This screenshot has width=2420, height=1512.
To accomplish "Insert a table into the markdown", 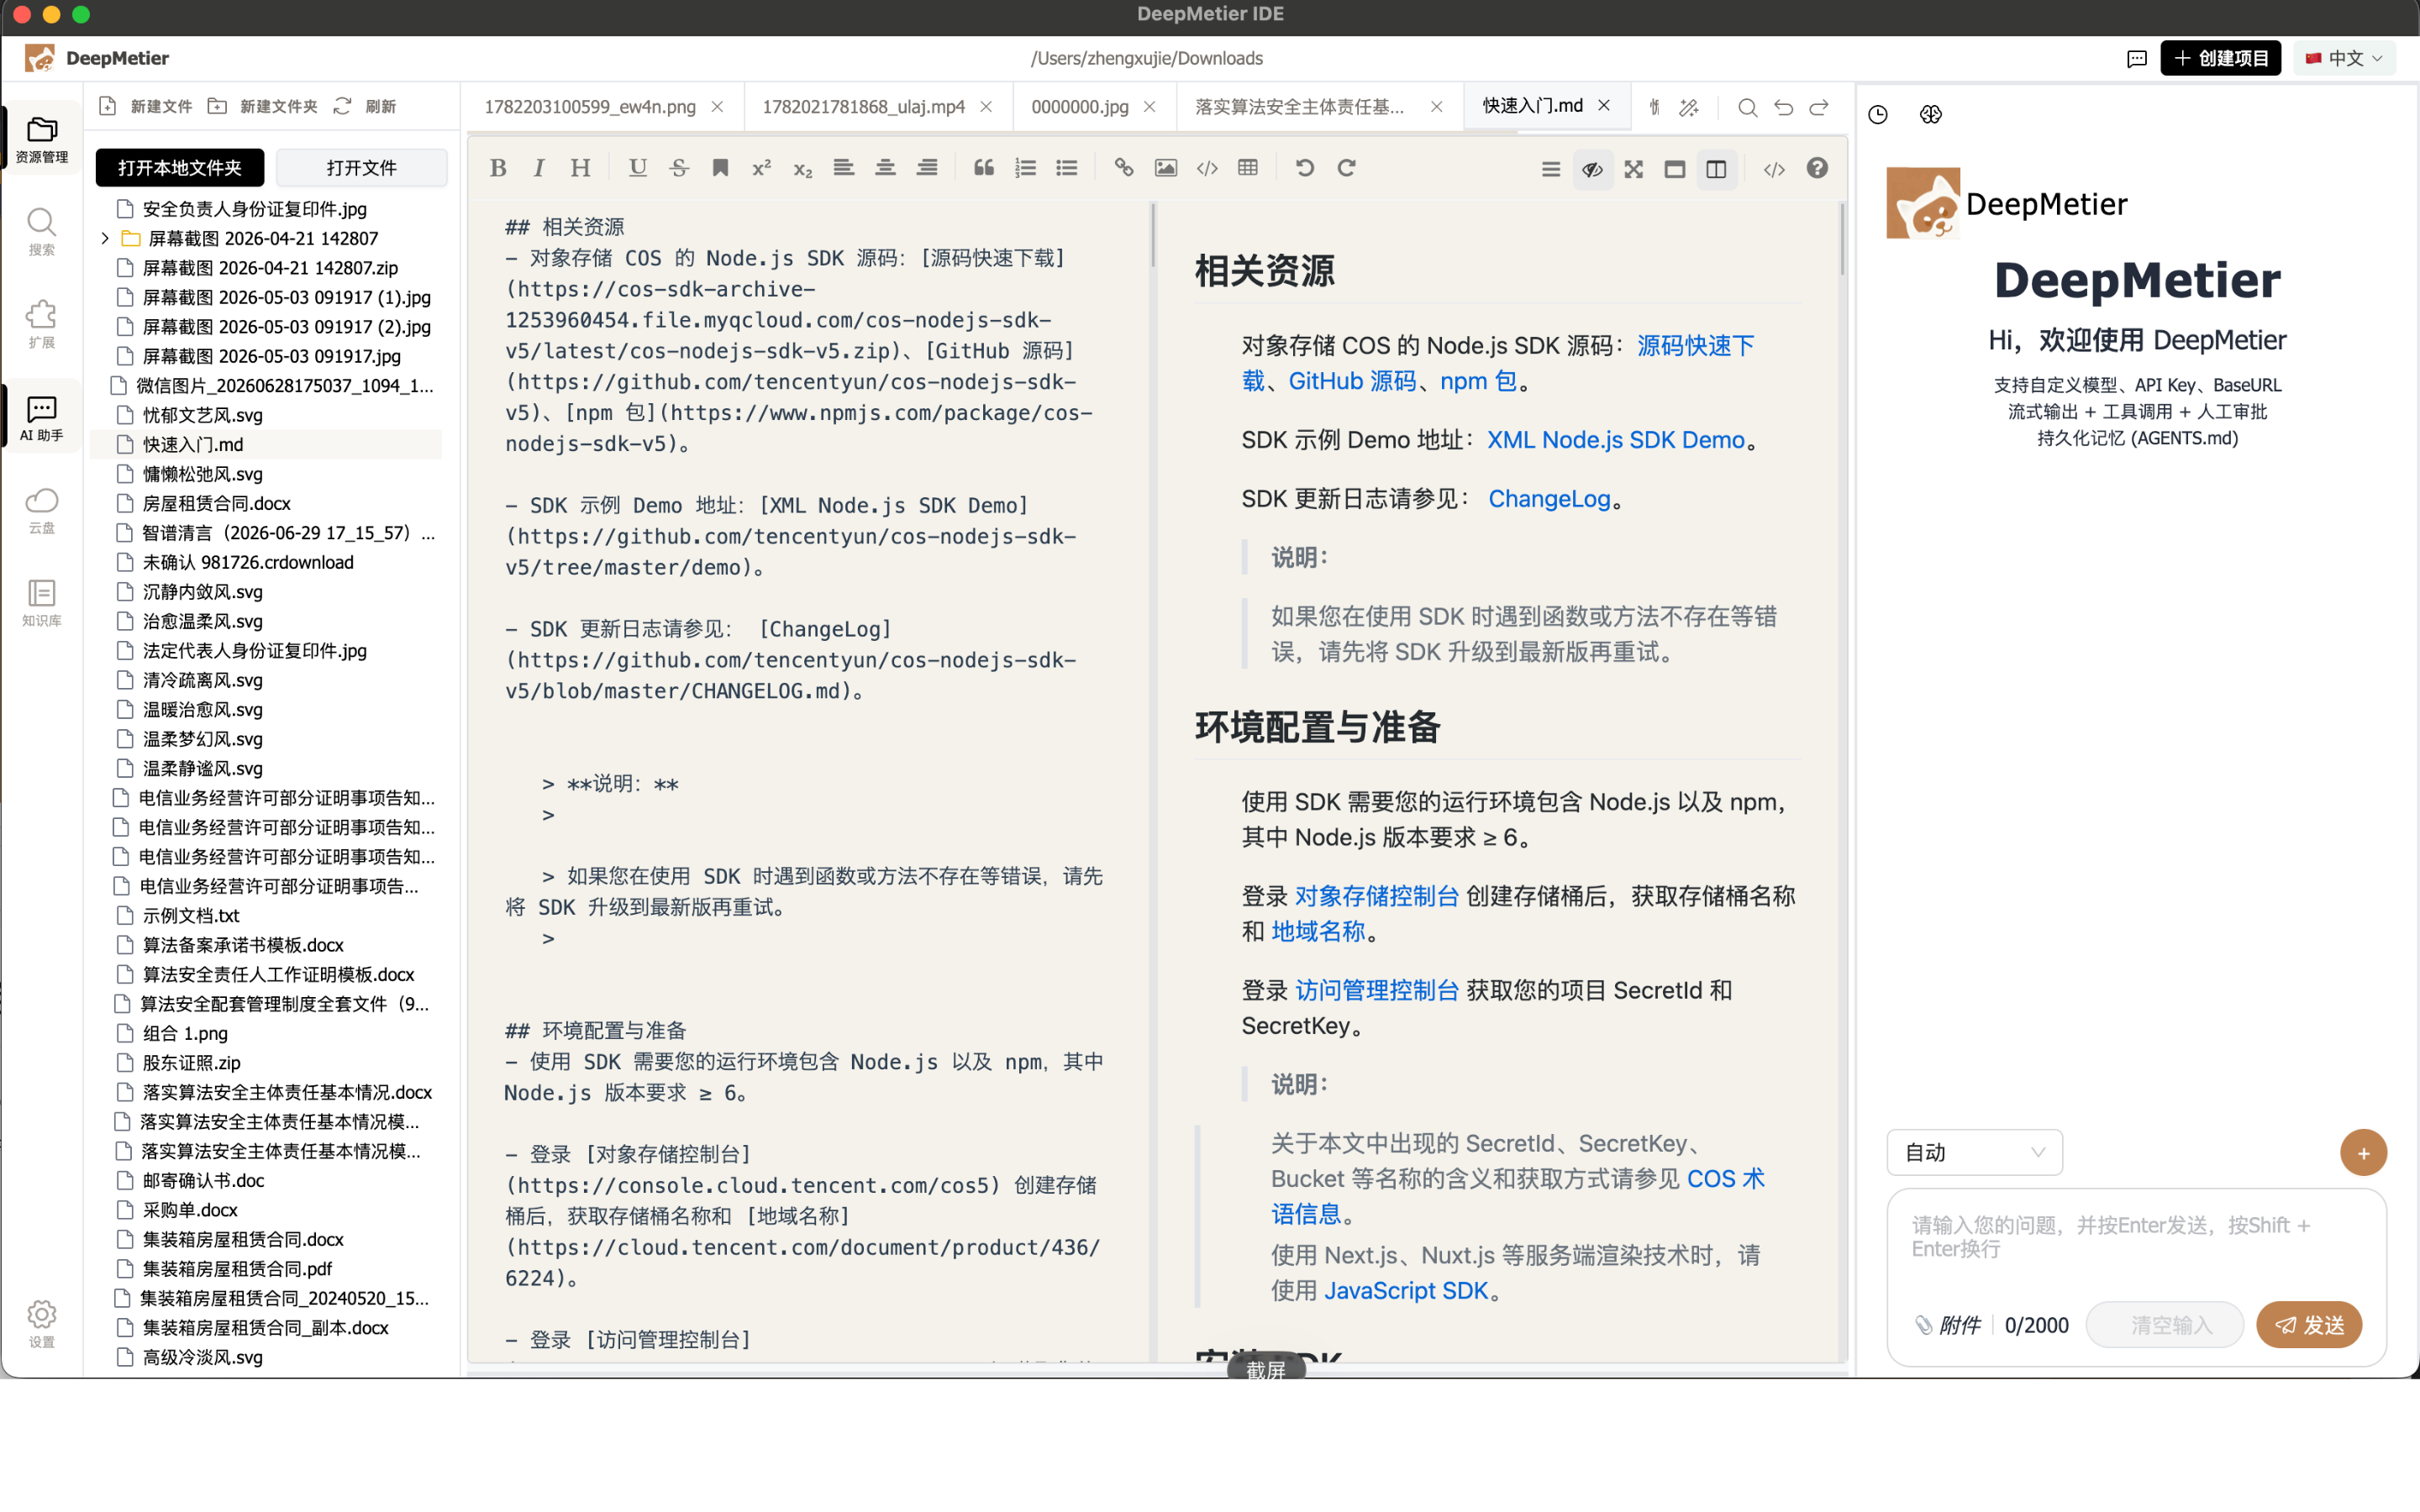I will point(1248,168).
